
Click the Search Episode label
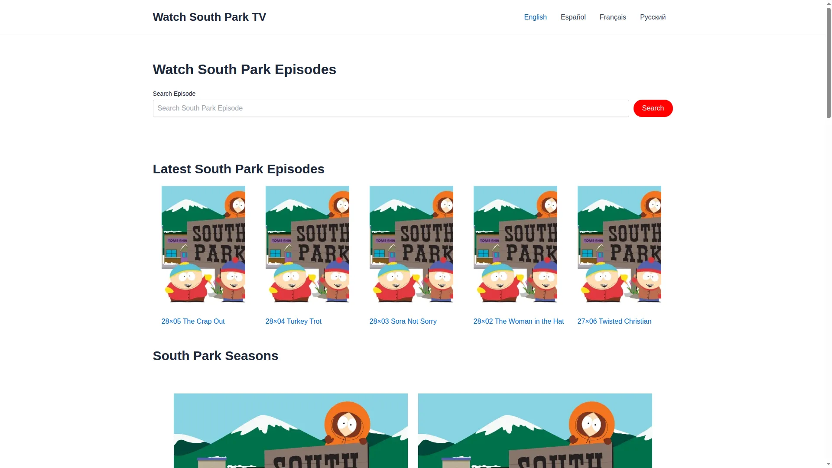click(x=174, y=94)
